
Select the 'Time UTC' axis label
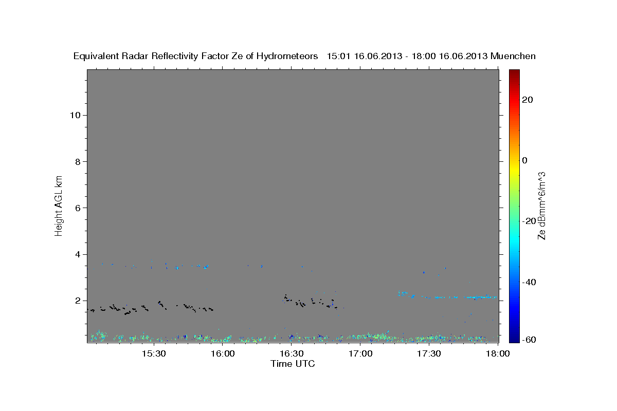(x=293, y=364)
